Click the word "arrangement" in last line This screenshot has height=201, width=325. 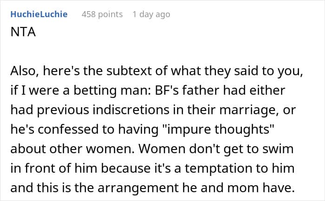click(138, 188)
